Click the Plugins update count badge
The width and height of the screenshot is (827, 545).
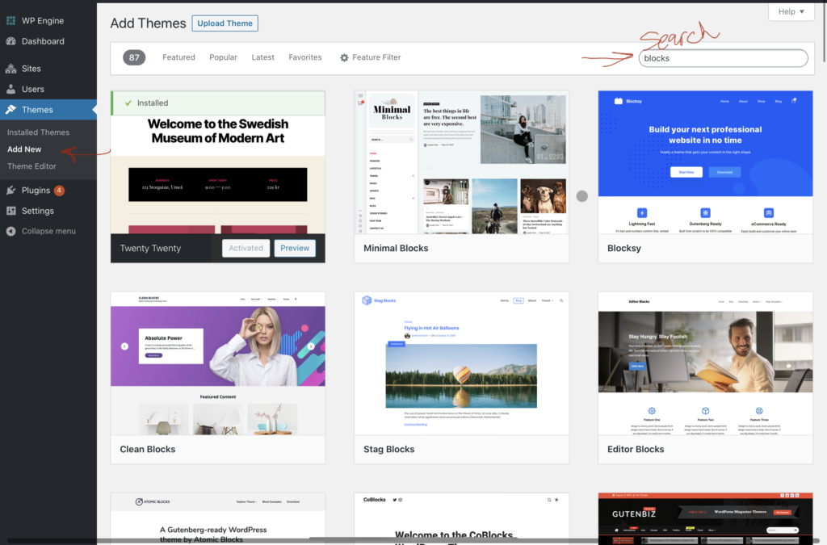click(x=59, y=191)
